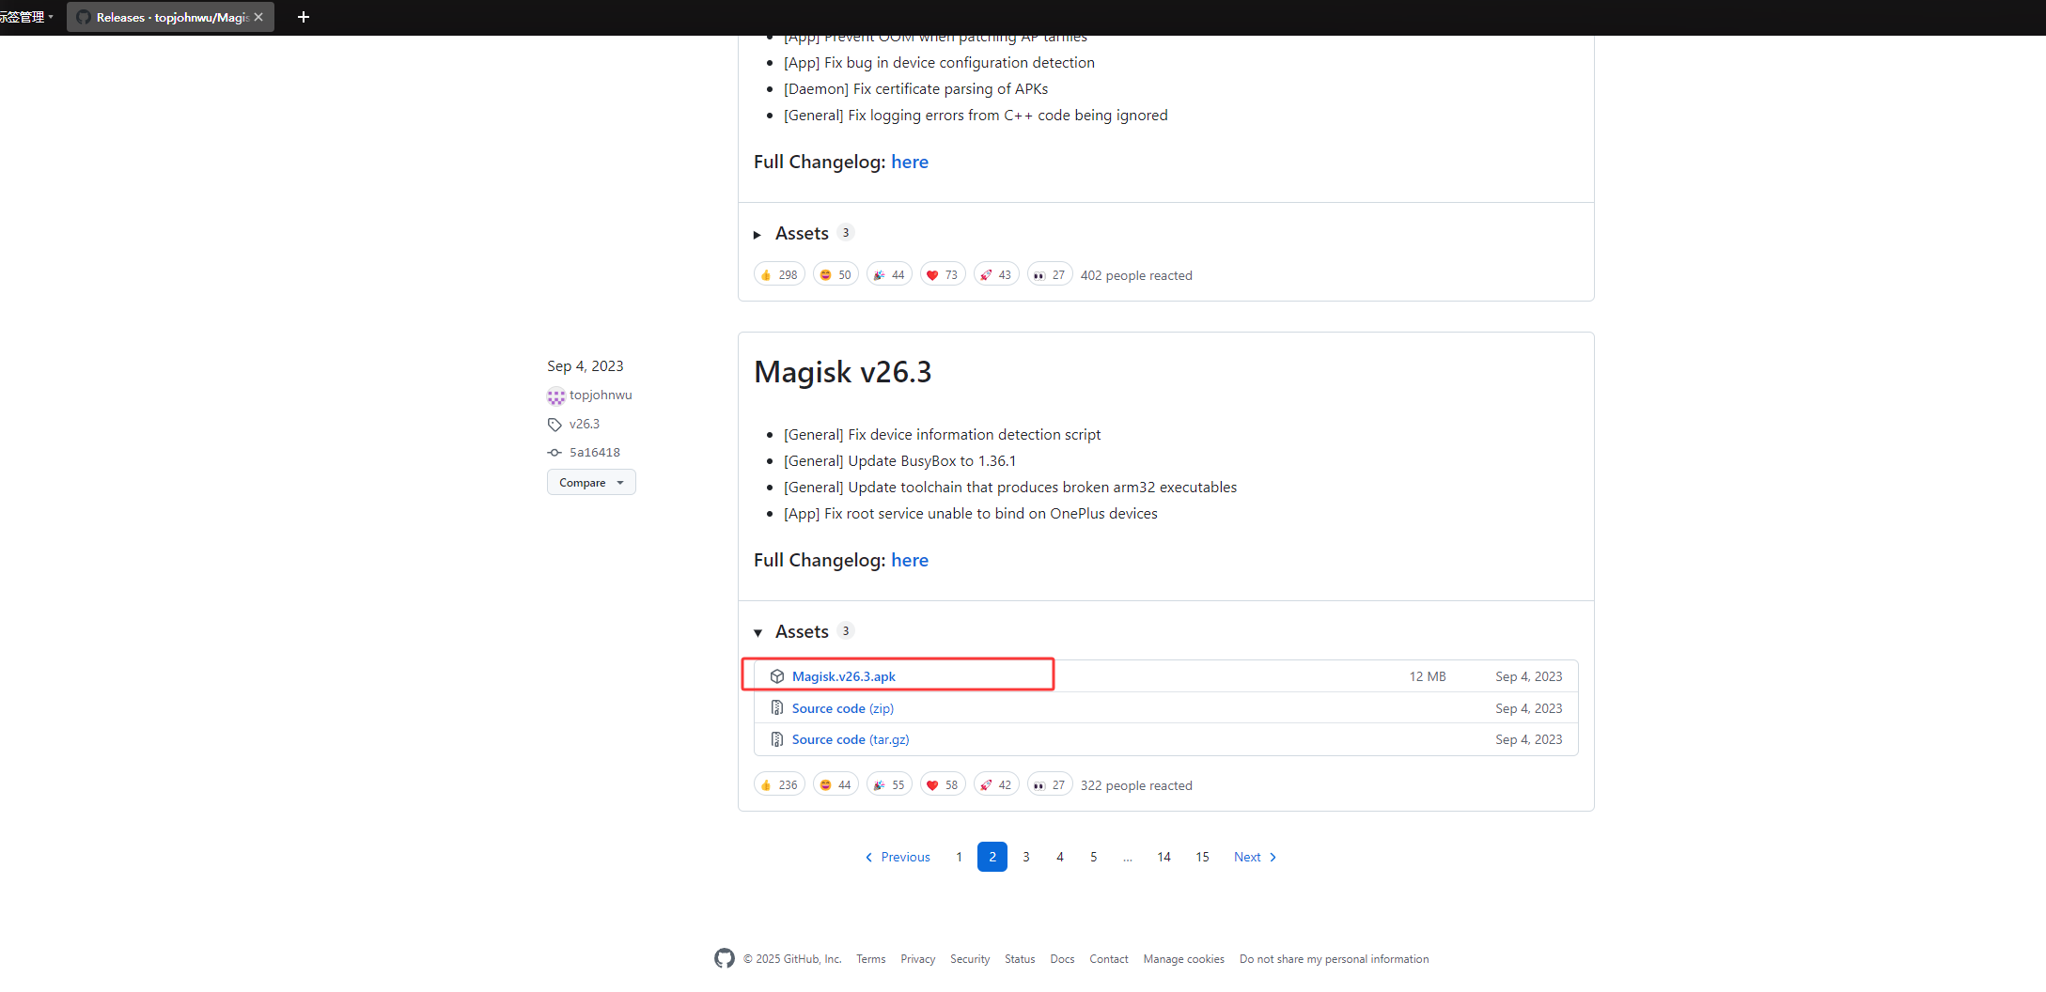Open Full Changelog 'here' link for v26.3

point(910,560)
